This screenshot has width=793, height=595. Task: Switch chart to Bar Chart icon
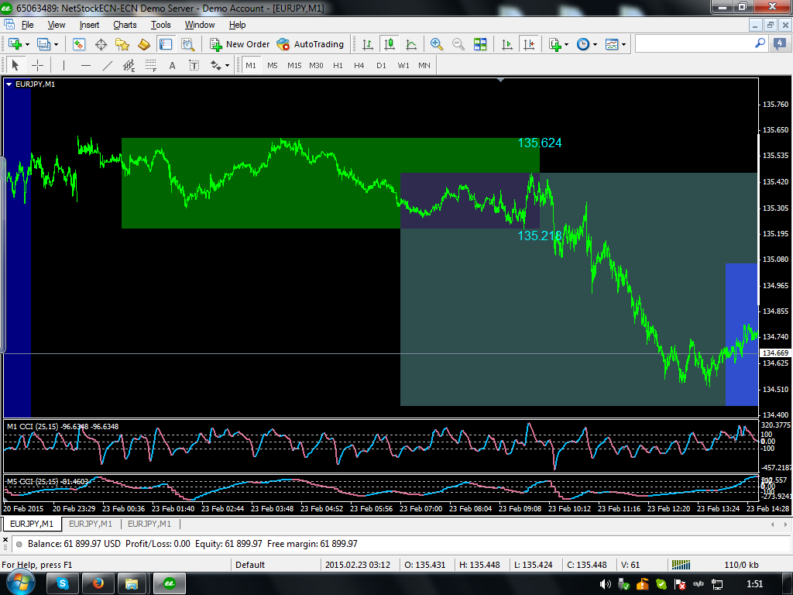click(x=368, y=44)
